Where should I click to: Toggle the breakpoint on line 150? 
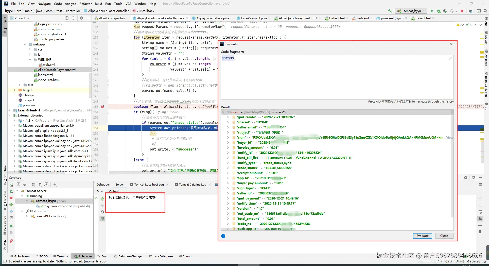(102, 107)
